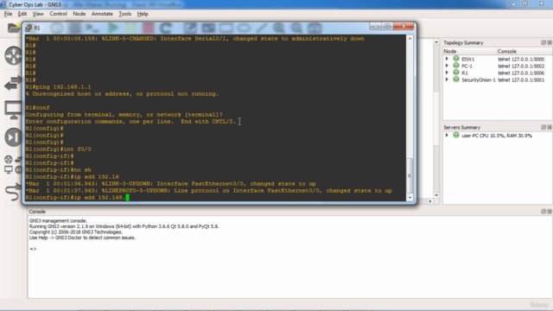Close the Topology Summary panel
The image size is (553, 311).
[550, 42]
